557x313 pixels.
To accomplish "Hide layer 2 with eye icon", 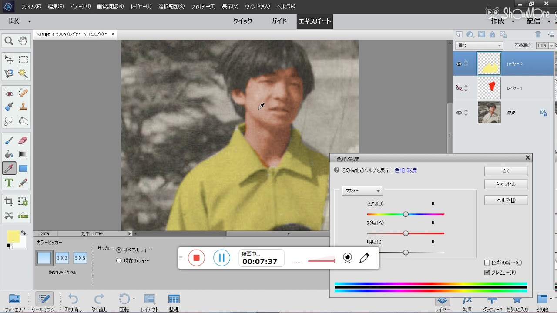I will coord(459,64).
